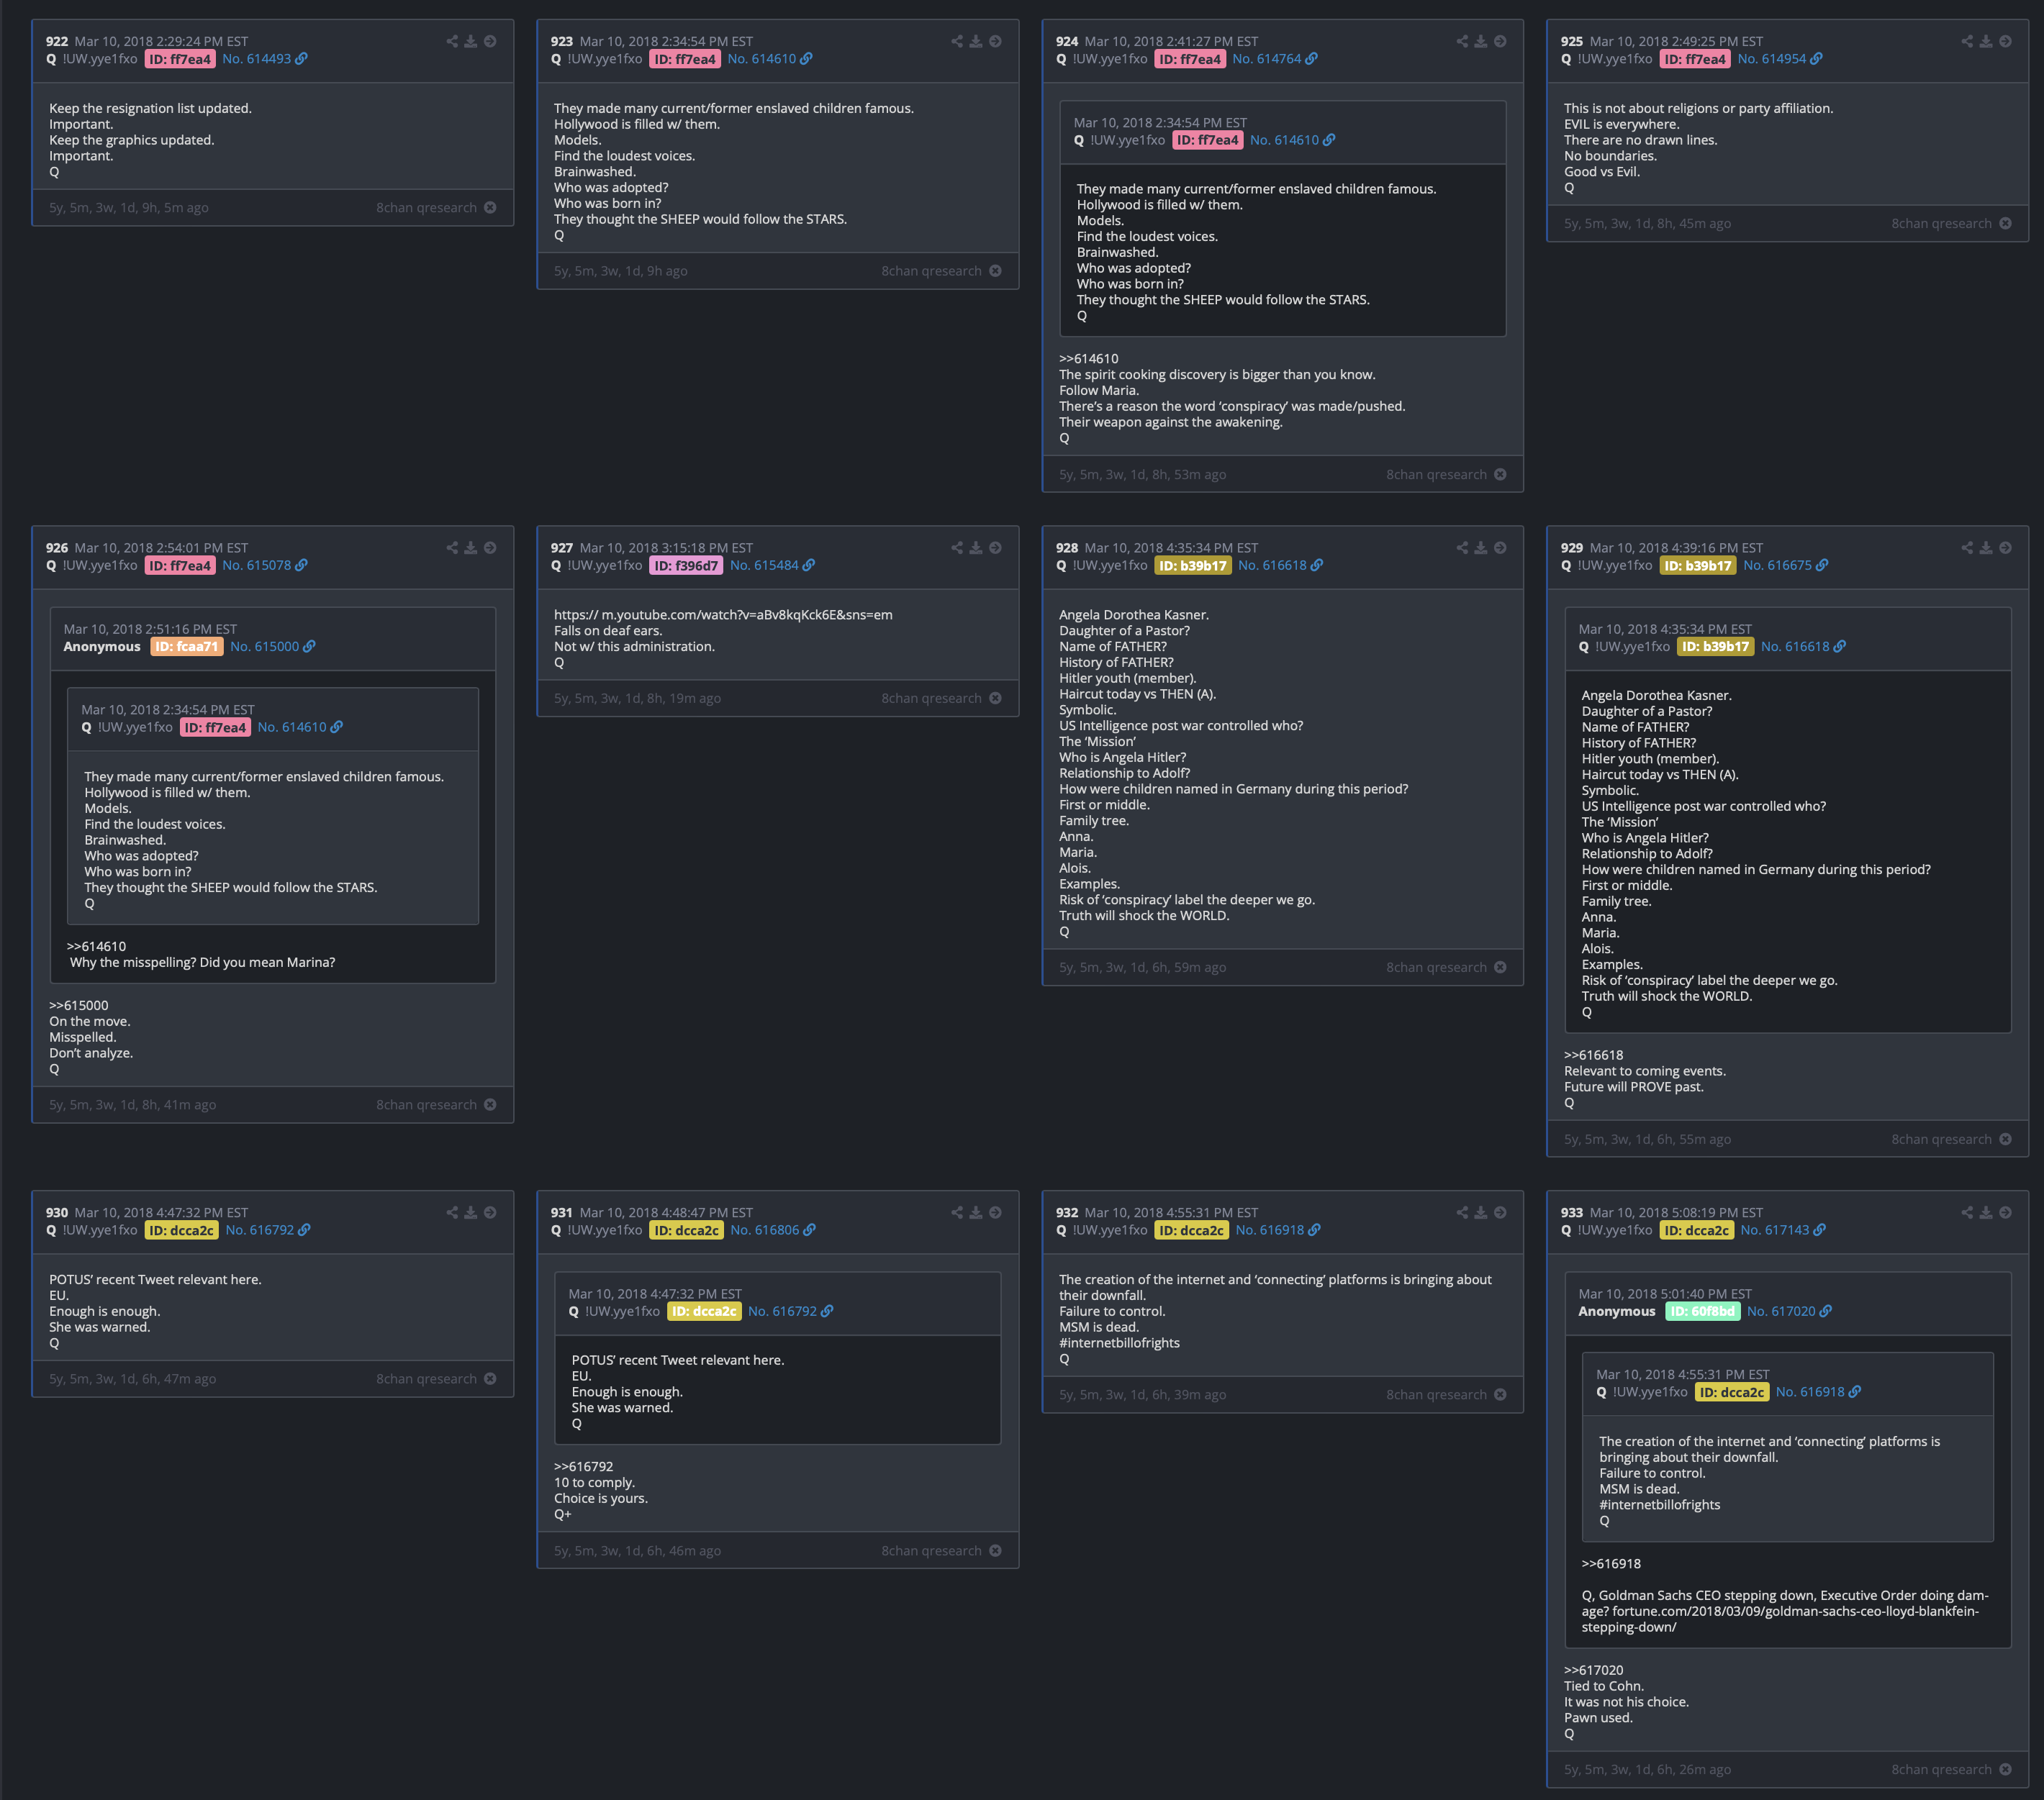Image resolution: width=2044 pixels, height=1800 pixels.
Task: Open post 928 arrow icon
Action: [1500, 547]
